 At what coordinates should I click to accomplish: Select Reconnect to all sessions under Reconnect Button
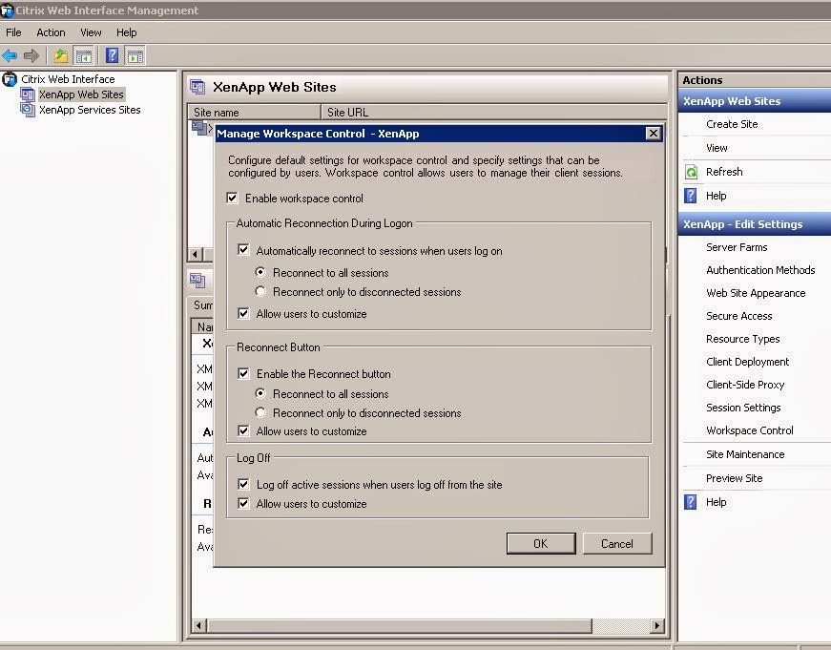[x=260, y=393]
